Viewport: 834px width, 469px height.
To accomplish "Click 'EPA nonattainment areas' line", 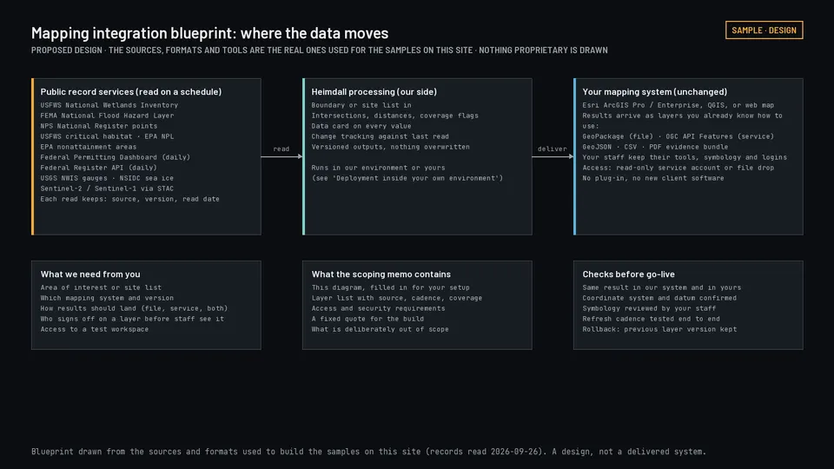I will point(89,147).
